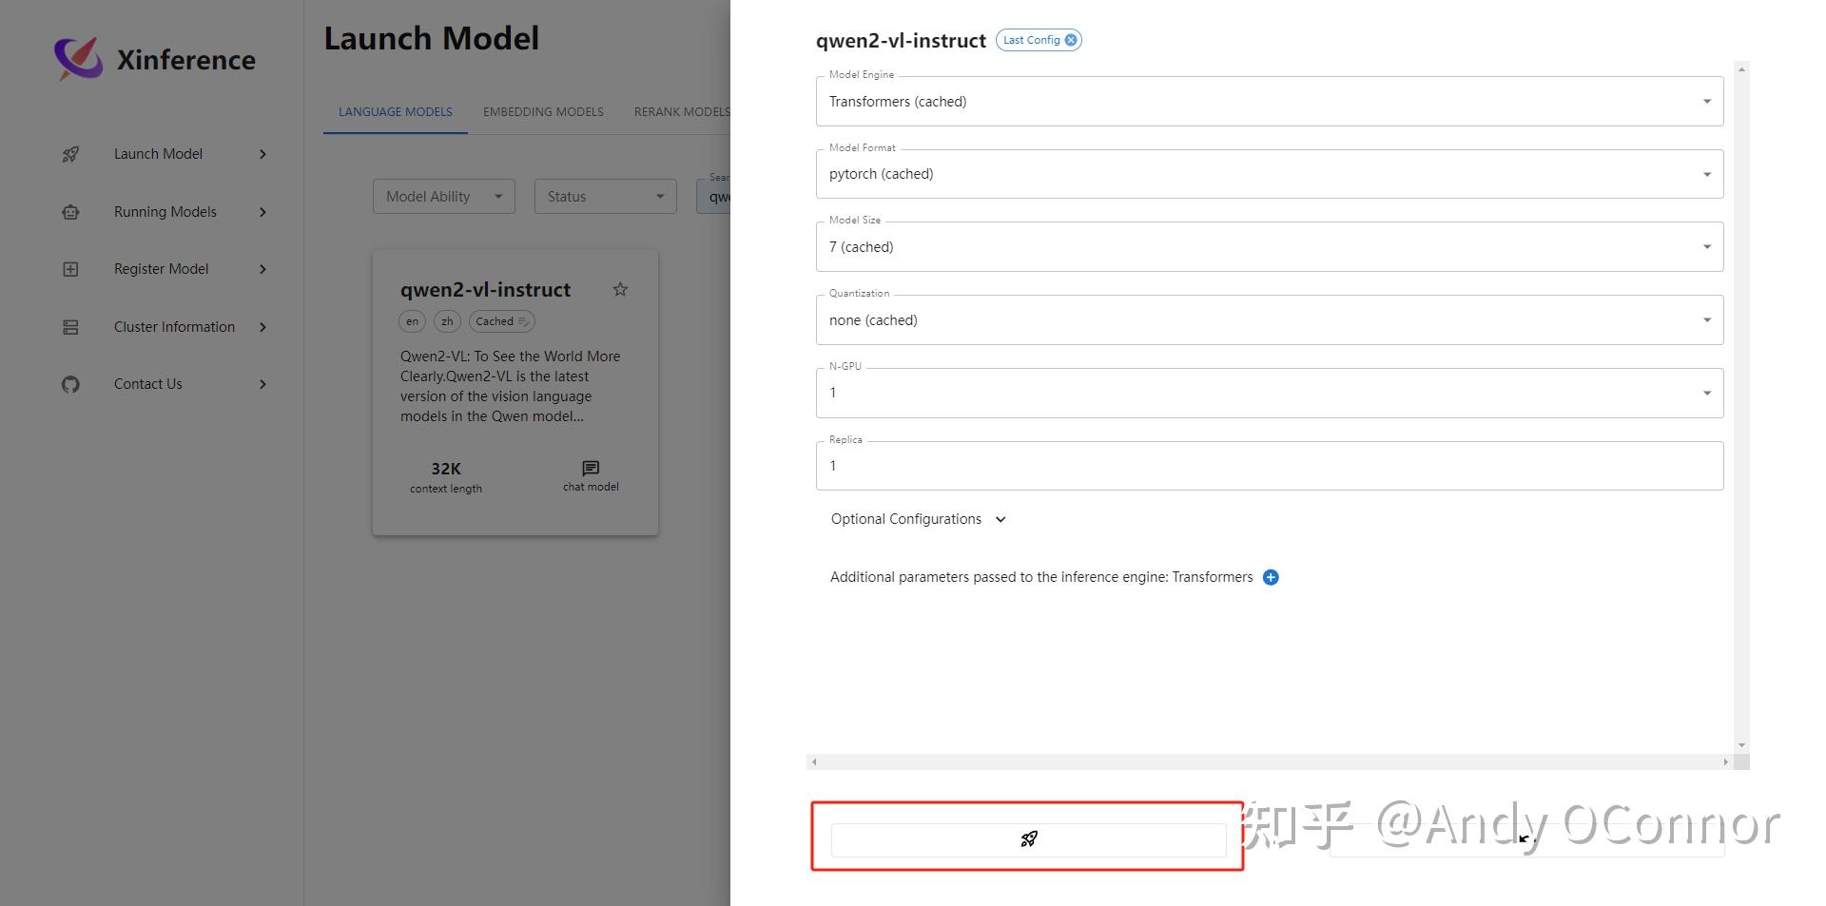Dismiss the Last Config chip
The image size is (1826, 906).
pyautogui.click(x=1071, y=39)
